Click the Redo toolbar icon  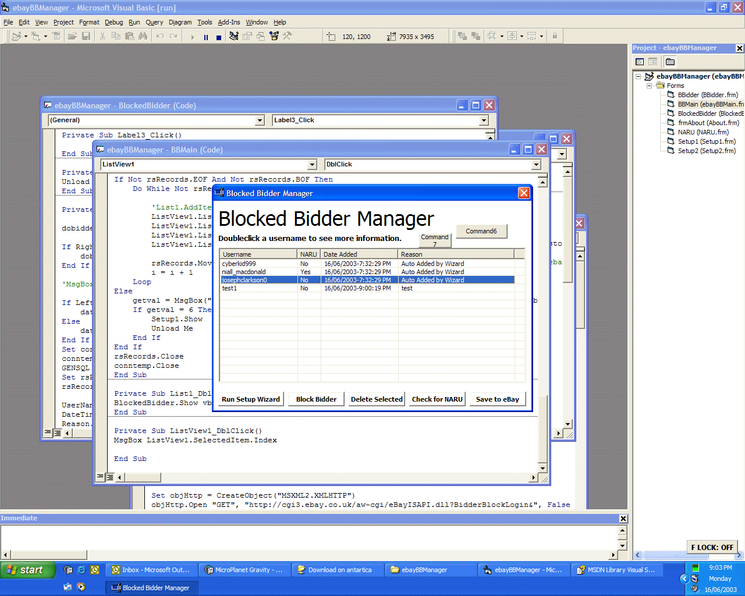pyautogui.click(x=173, y=36)
